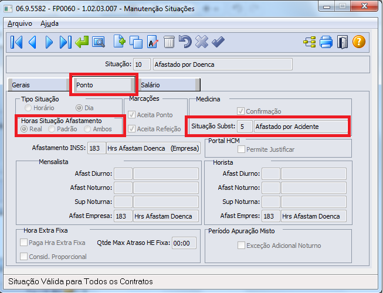Click Horista Afast Noturno code field

271,188
